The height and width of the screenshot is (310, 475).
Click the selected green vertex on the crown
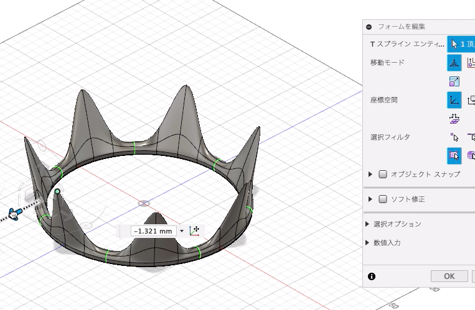[57, 191]
